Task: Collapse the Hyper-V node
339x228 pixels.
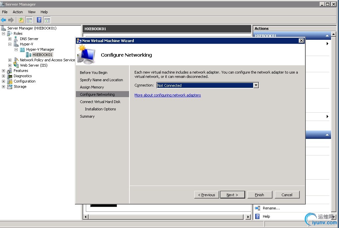Action: coord(10,44)
